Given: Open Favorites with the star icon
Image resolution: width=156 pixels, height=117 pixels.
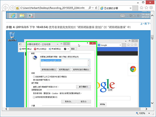Looking at the screenshot, I should click(x=146, y=7).
